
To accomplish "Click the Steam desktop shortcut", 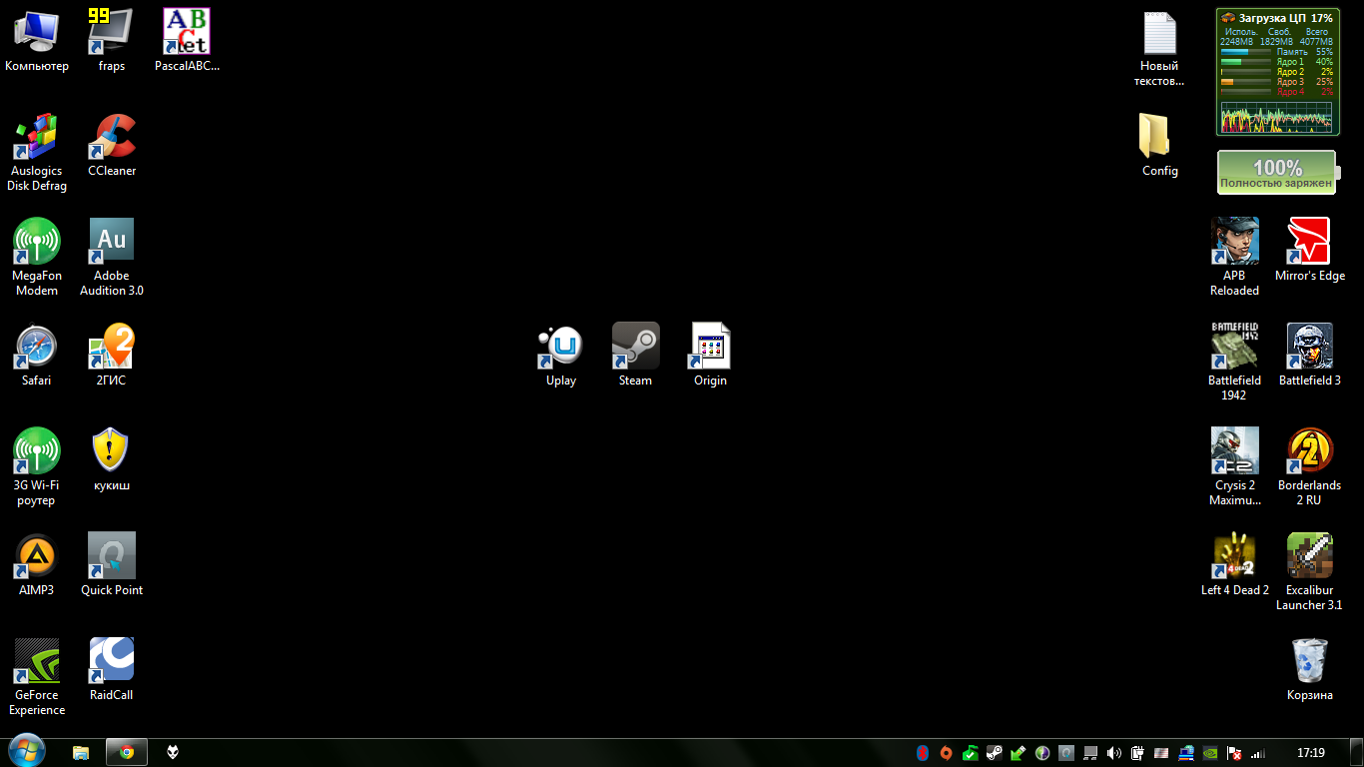I will (636, 355).
